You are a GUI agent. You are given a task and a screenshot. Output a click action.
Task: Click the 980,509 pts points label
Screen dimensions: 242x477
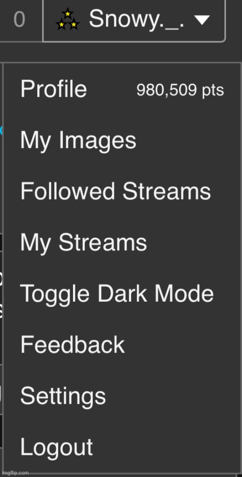tap(180, 91)
